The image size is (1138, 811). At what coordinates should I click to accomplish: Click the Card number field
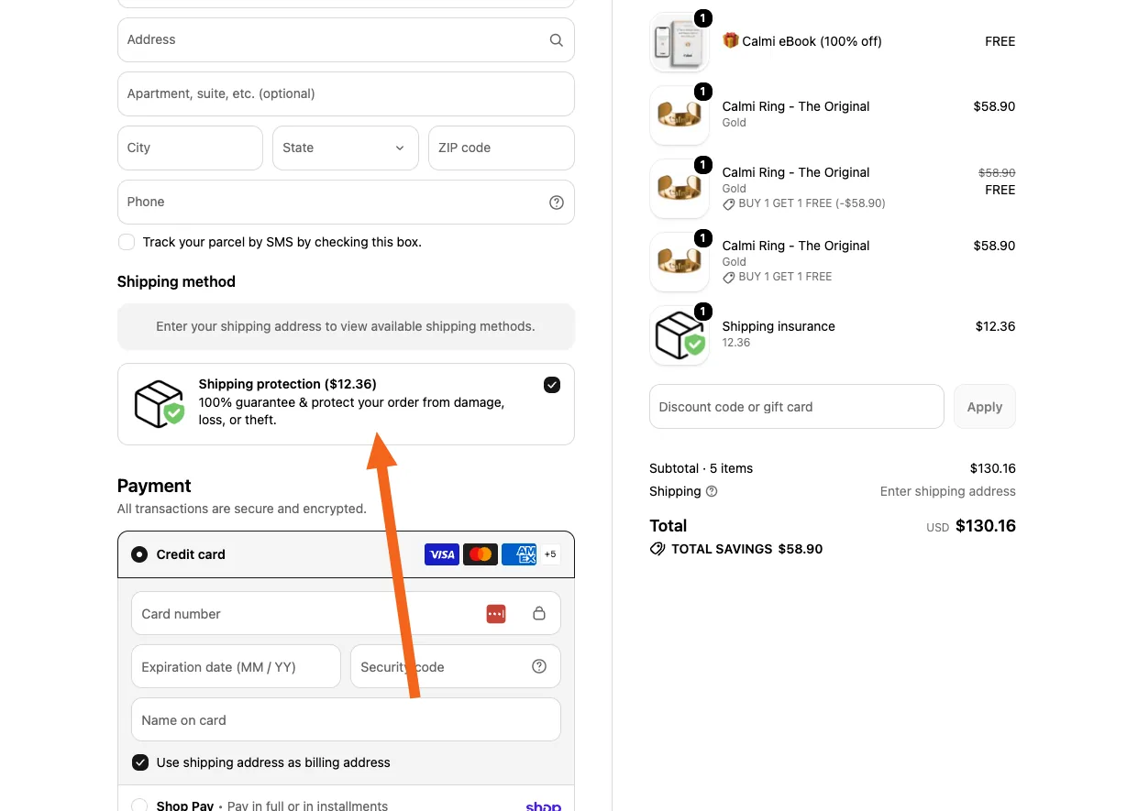tap(346, 613)
